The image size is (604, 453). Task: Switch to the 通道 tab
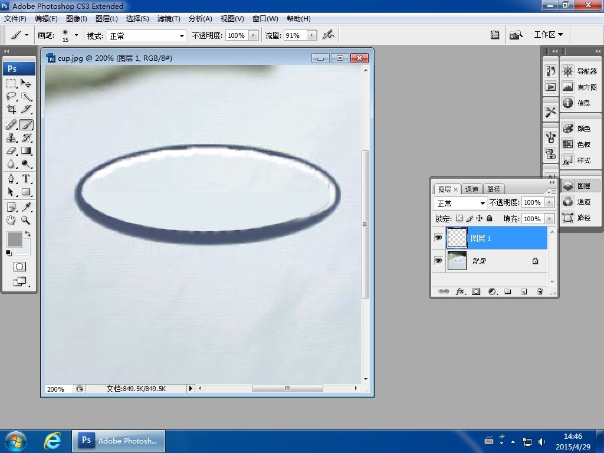(x=471, y=189)
